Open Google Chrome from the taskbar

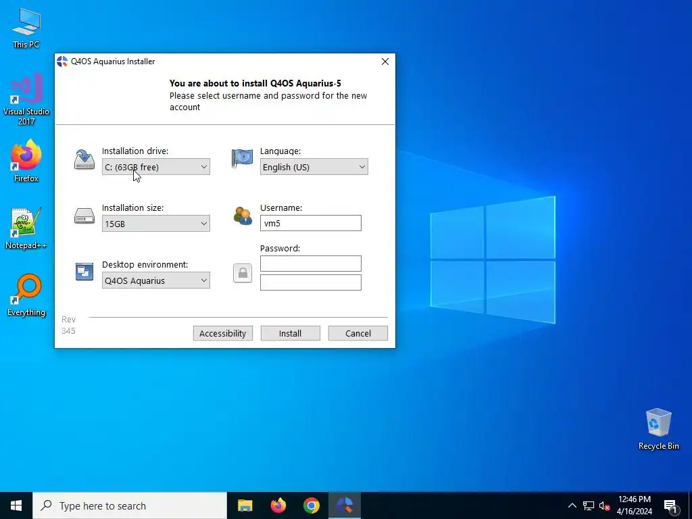311,505
